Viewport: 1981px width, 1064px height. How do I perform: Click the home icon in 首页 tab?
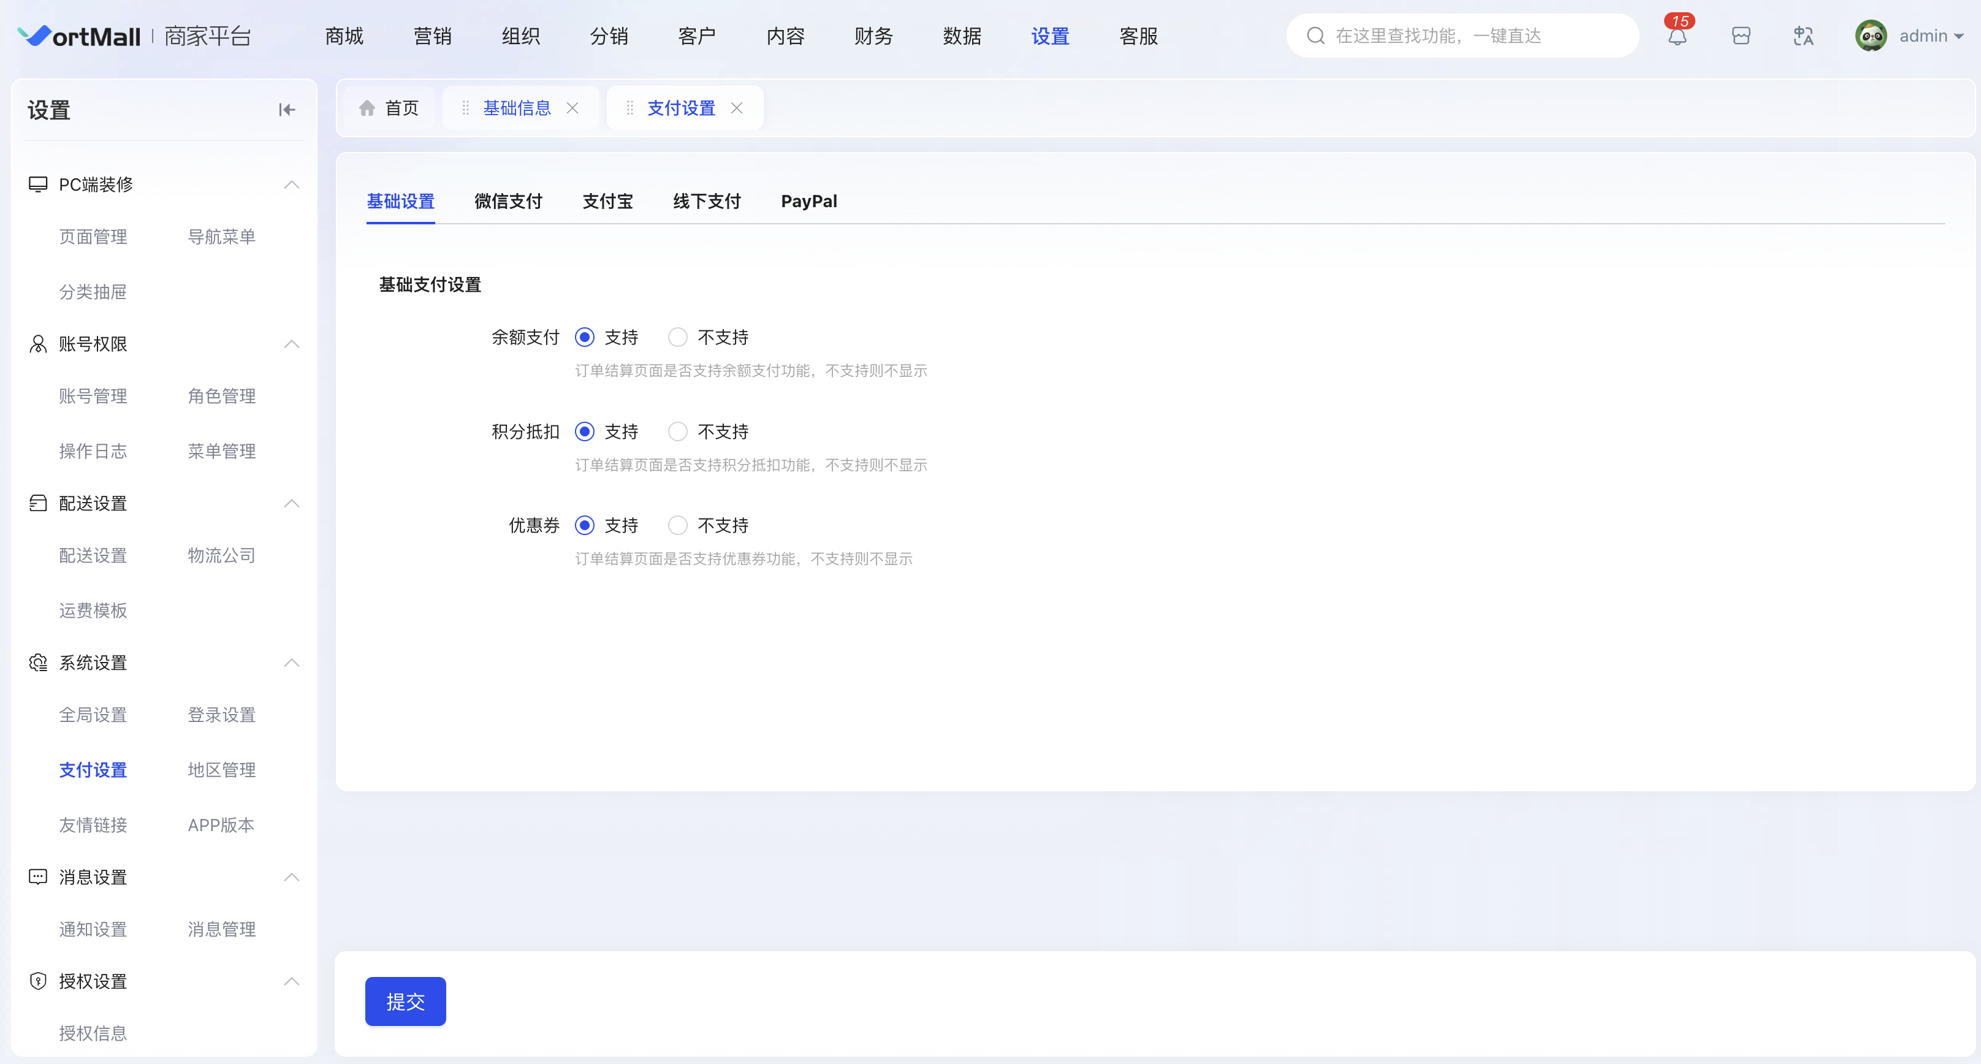coord(368,108)
